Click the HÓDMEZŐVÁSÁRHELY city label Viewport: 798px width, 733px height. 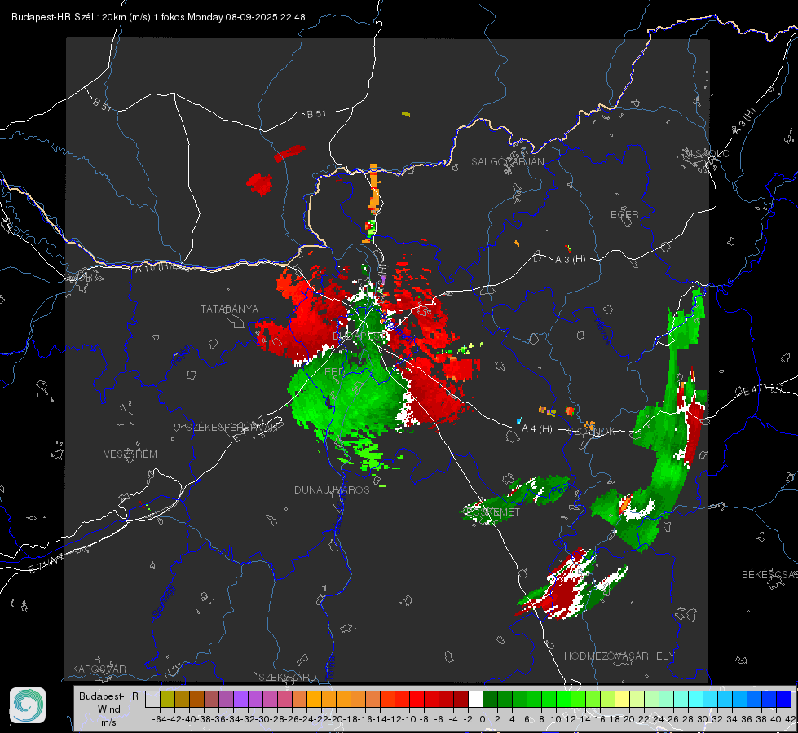coord(619,656)
